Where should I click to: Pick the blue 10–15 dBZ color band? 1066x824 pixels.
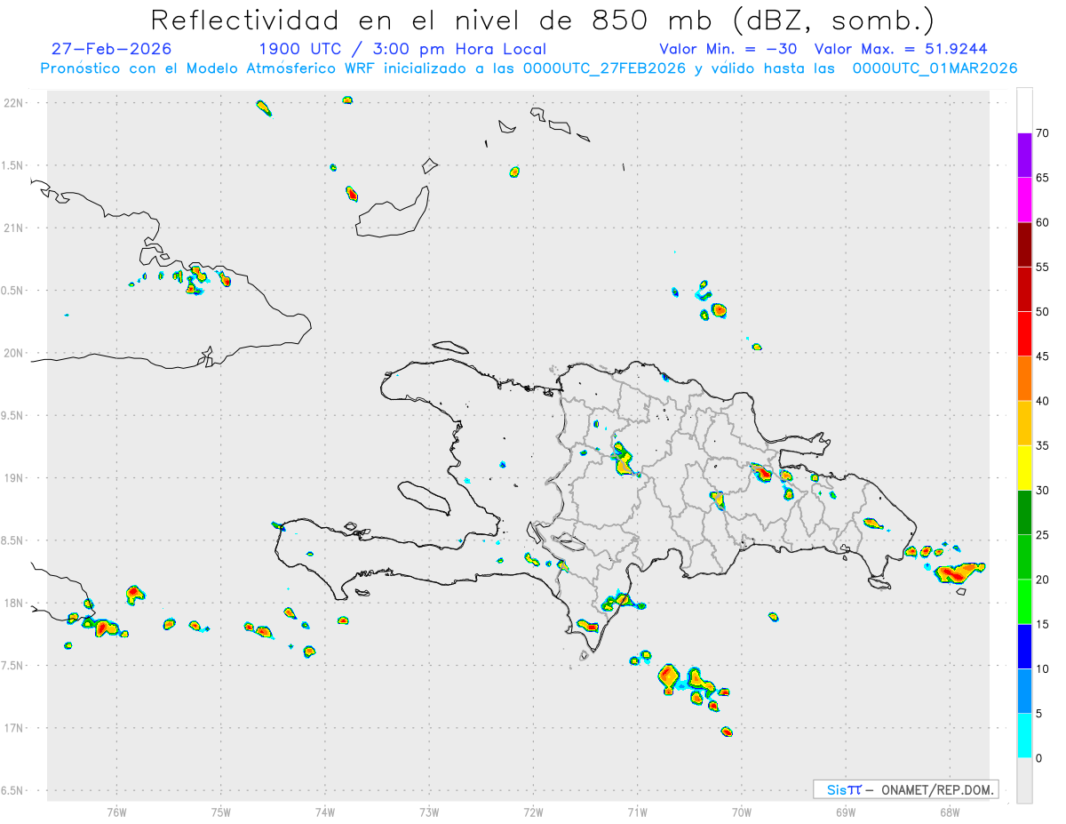1024,646
